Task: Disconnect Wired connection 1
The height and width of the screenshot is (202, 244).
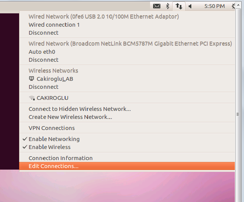Action: 127,33
